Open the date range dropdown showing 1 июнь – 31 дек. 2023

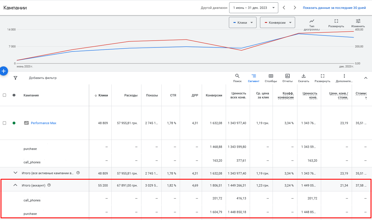253,8
